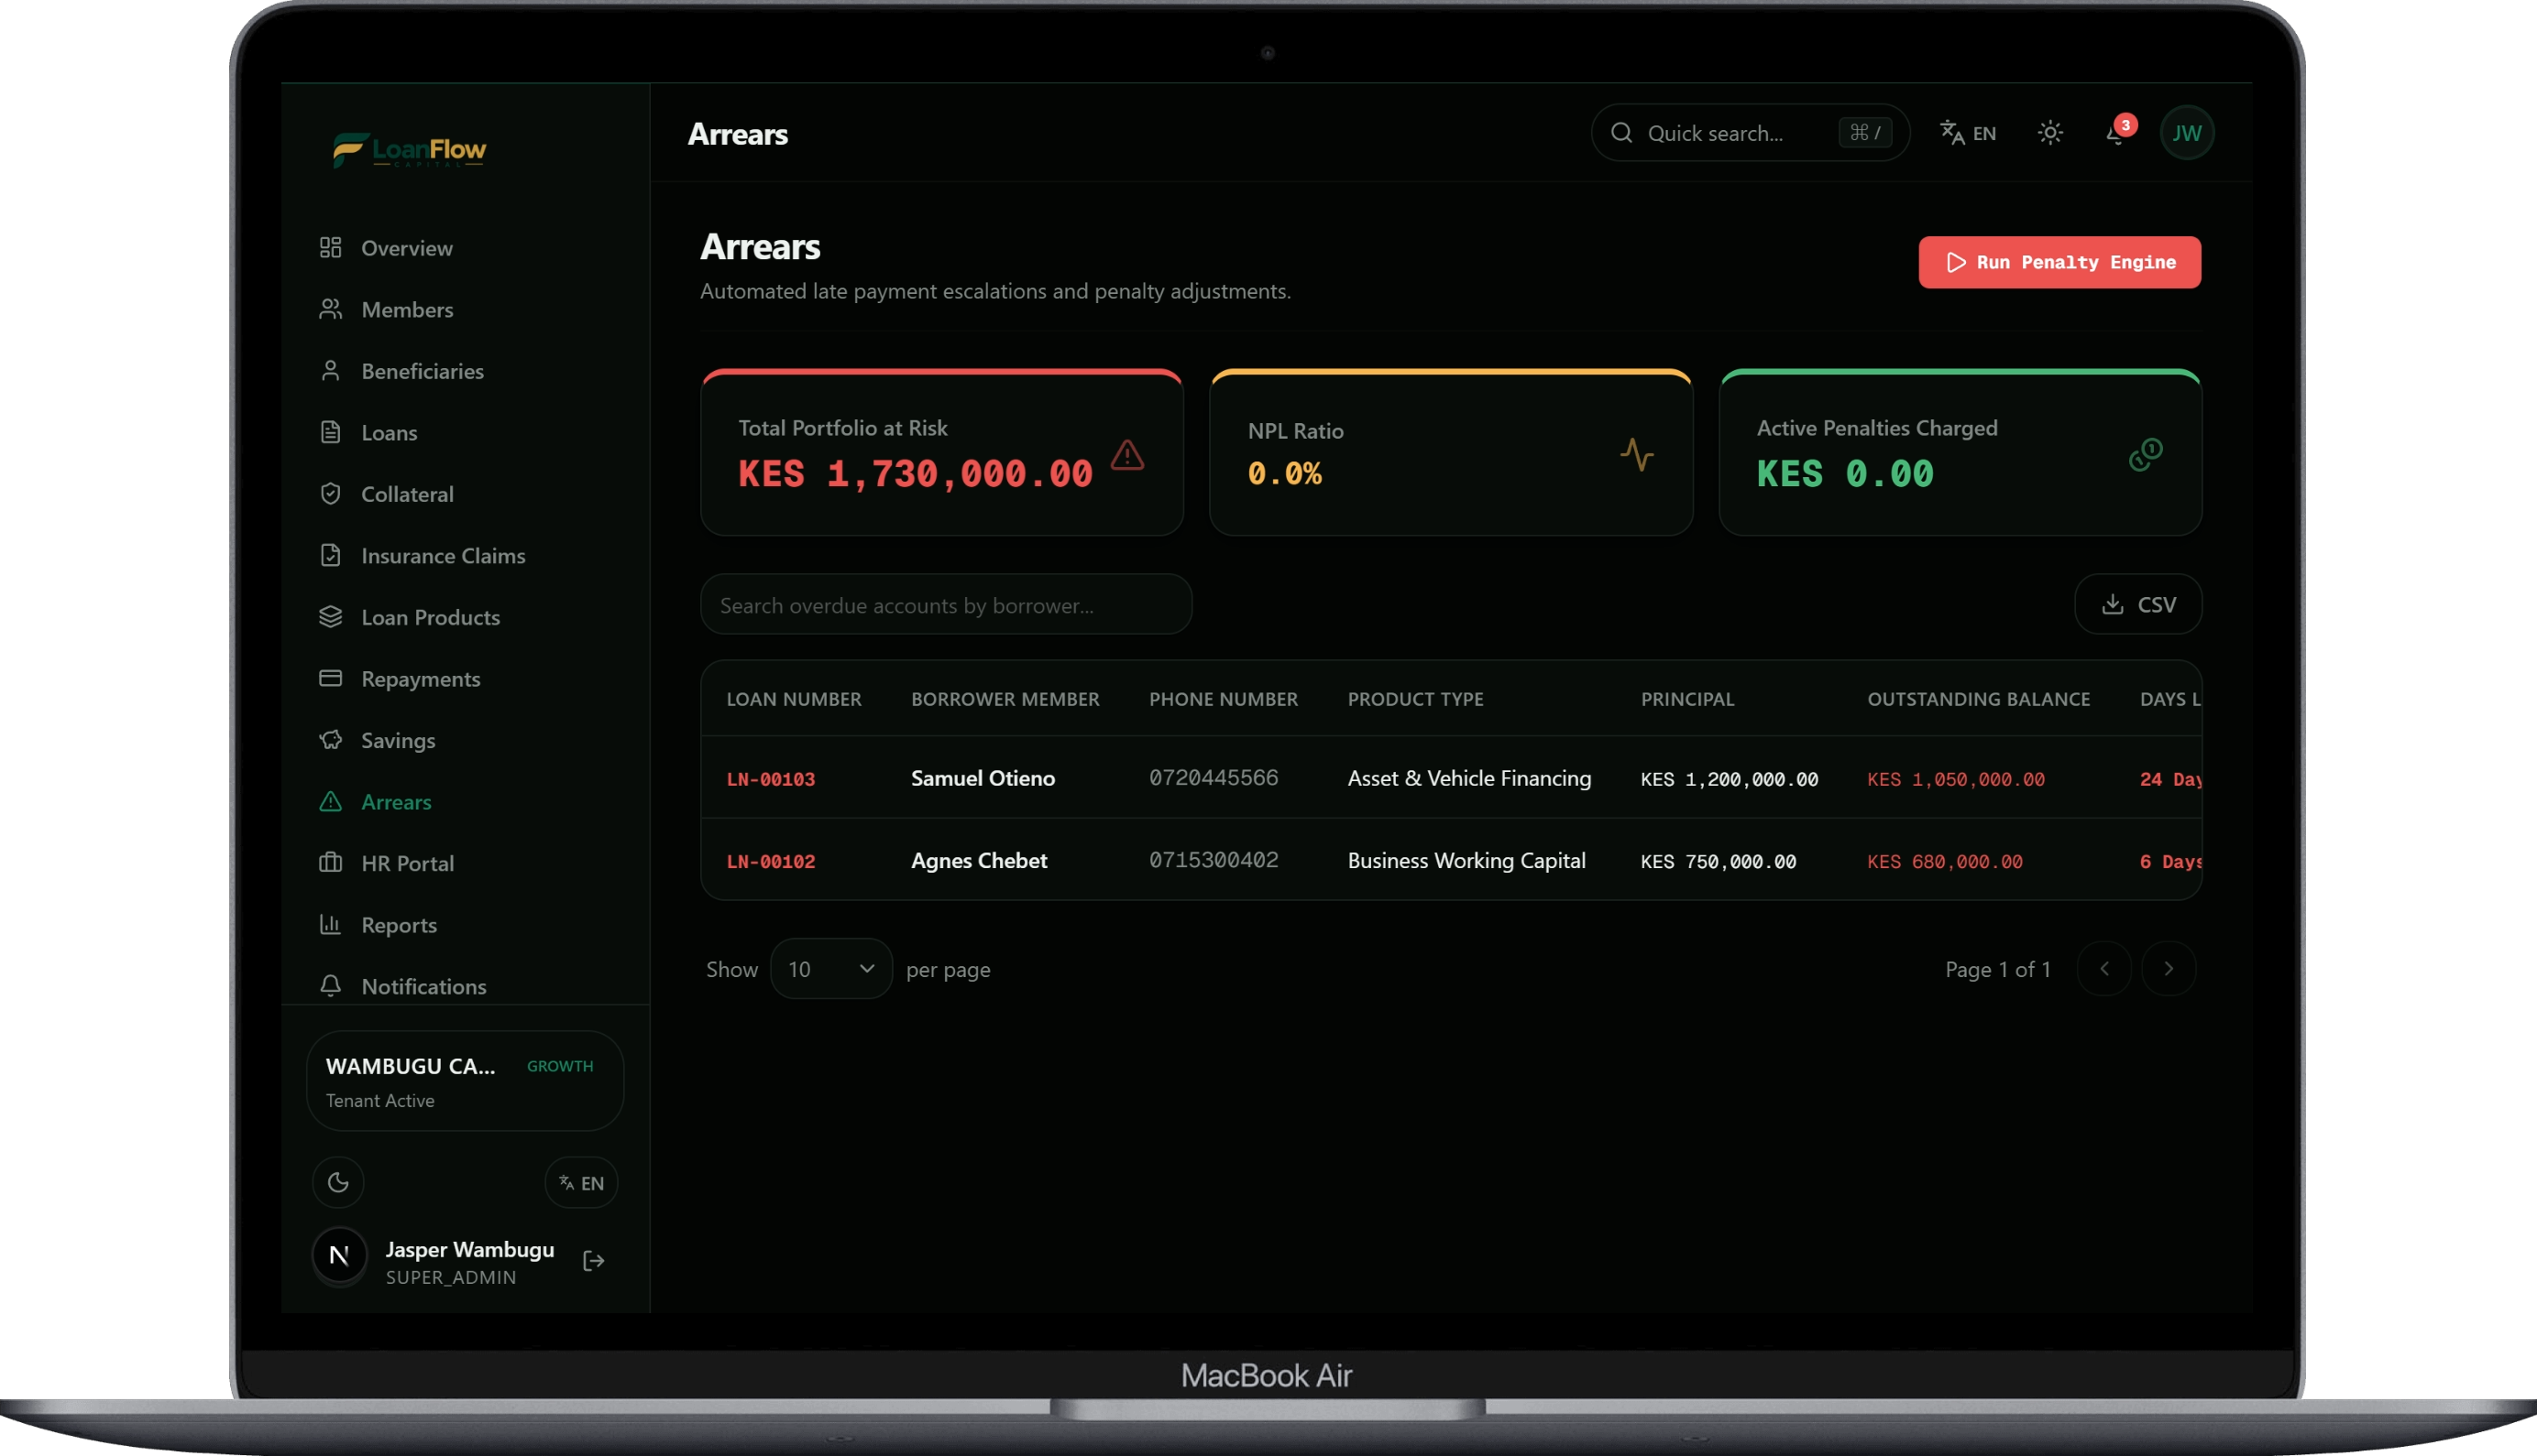Run Penalty Engine
The image size is (2537, 1456).
coord(2059,262)
